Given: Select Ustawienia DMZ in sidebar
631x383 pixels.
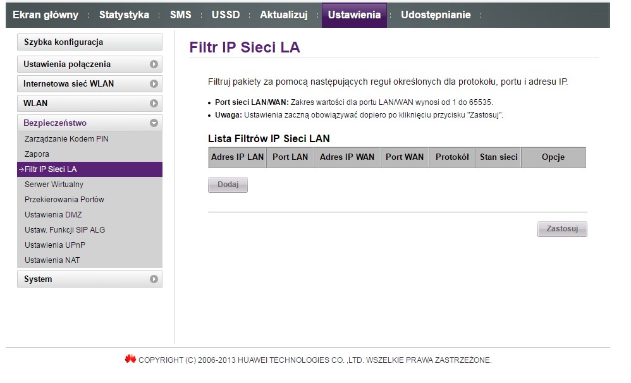Looking at the screenshot, I should (x=53, y=215).
